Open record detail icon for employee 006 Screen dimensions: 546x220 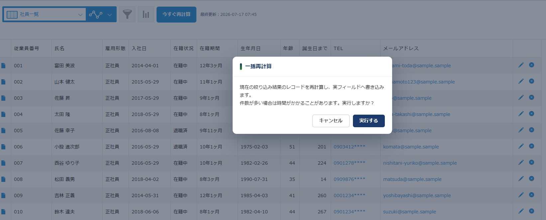[x=3, y=147]
